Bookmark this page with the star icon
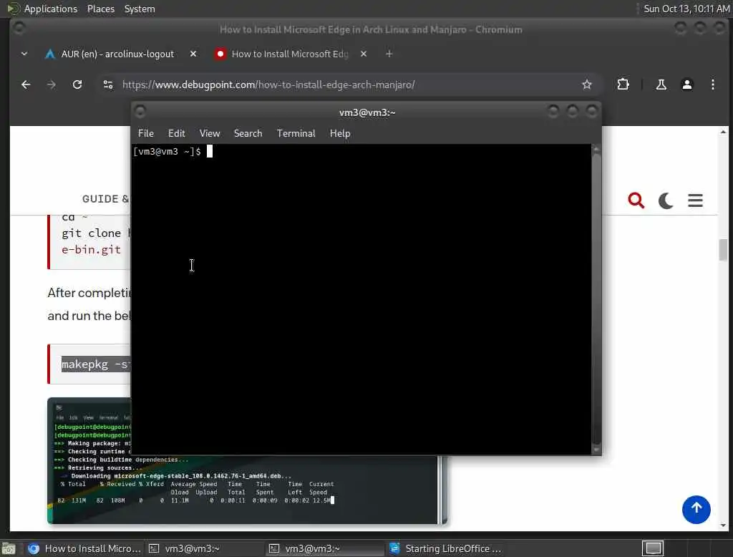The height and width of the screenshot is (557, 733). point(587,84)
